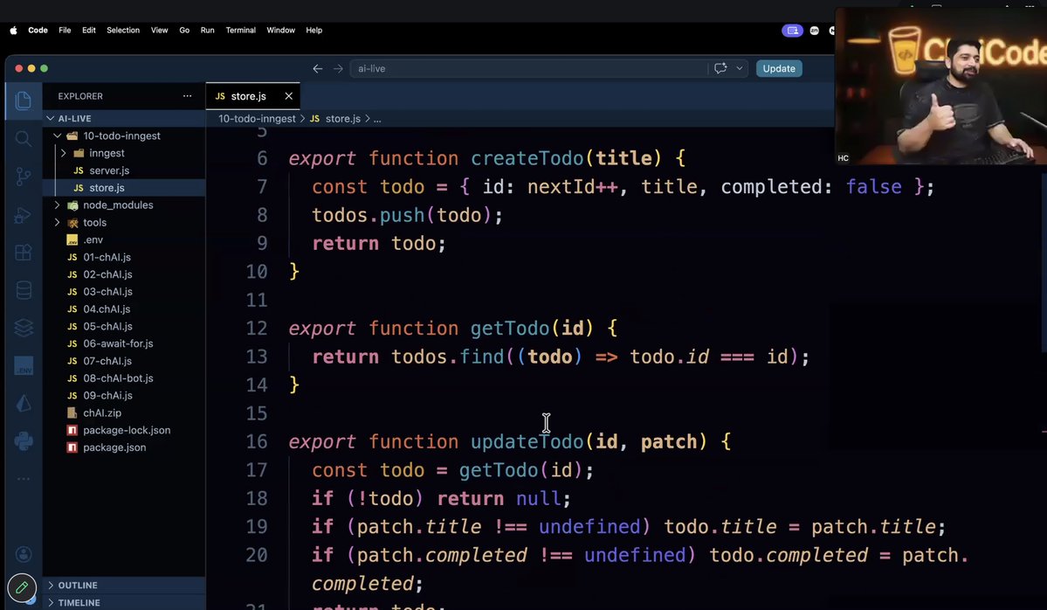Go back using the title bar arrow
Image resolution: width=1047 pixels, height=610 pixels.
[318, 69]
